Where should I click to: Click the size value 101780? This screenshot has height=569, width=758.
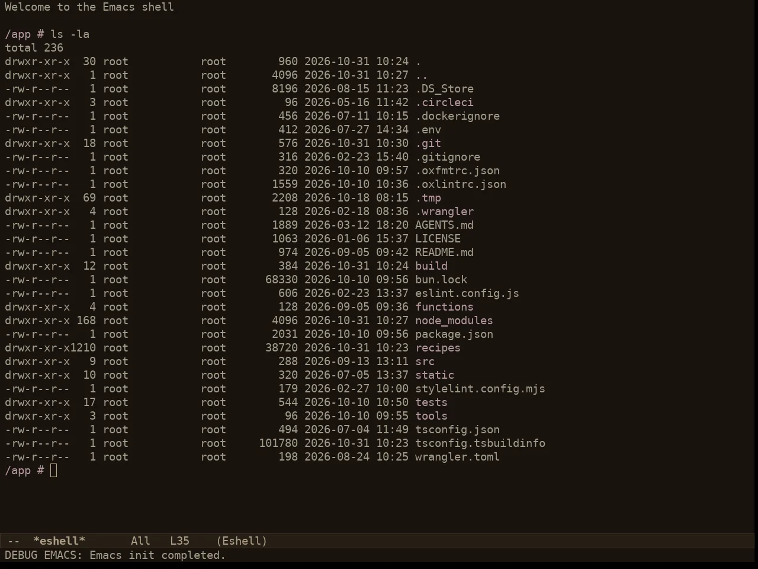tap(278, 443)
